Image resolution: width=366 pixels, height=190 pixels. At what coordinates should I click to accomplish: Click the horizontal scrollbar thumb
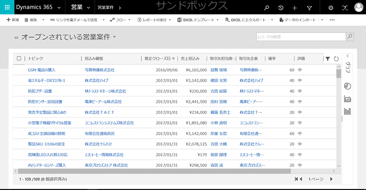point(154,171)
